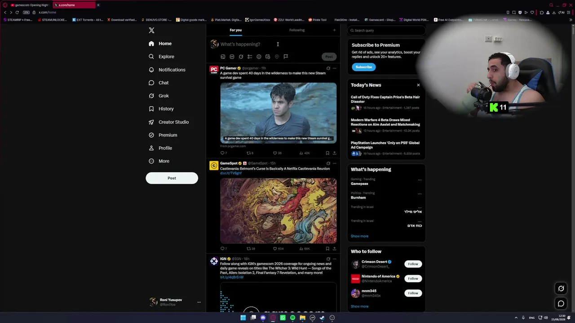Open Windows Start menu
Viewport: 575px width, 323px height.
tap(243, 318)
